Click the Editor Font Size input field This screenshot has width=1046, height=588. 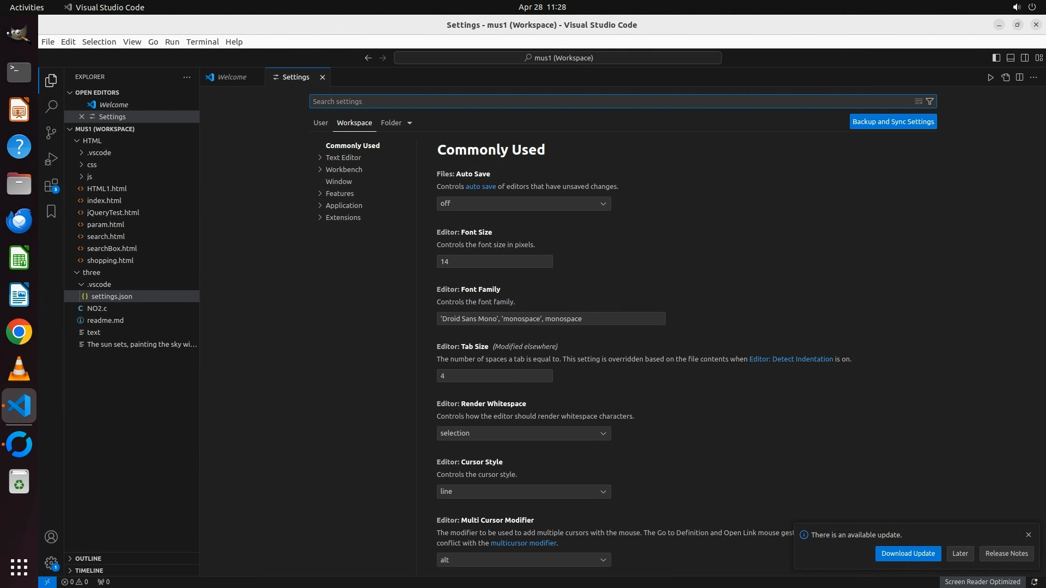tap(494, 261)
